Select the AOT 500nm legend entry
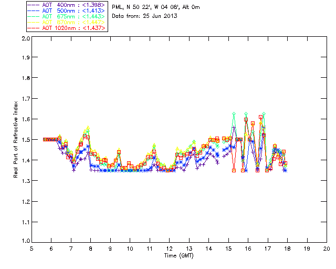The image size is (336, 269). tap(66, 11)
